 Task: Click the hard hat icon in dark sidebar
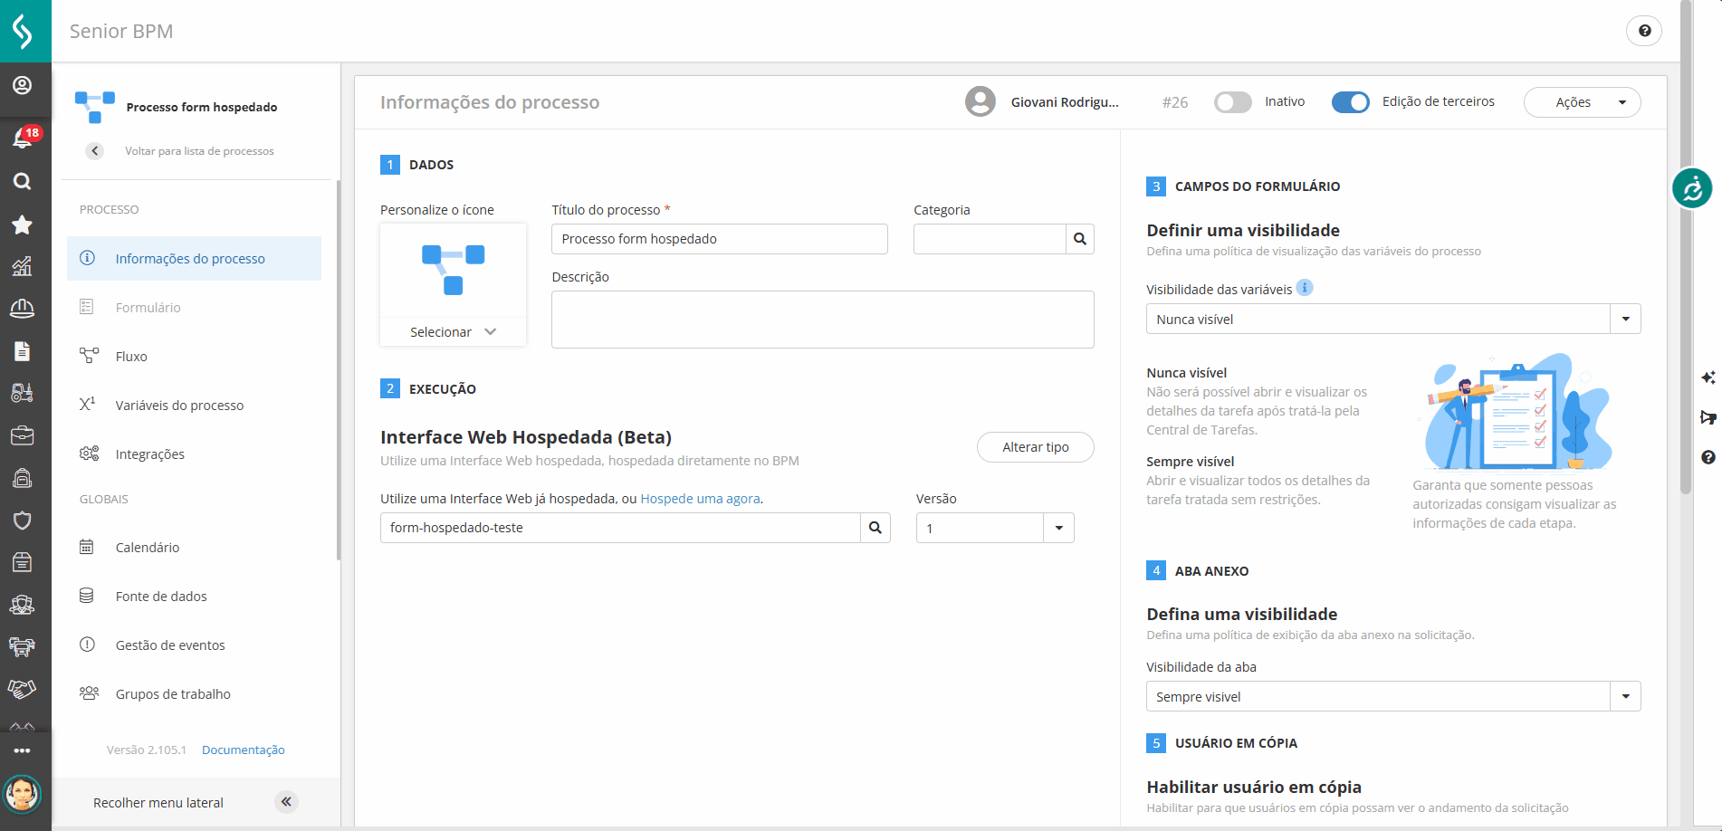[x=23, y=309]
